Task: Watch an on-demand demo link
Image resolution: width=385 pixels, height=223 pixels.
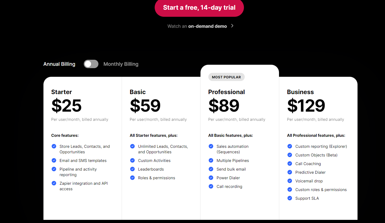Action: pyautogui.click(x=197, y=26)
